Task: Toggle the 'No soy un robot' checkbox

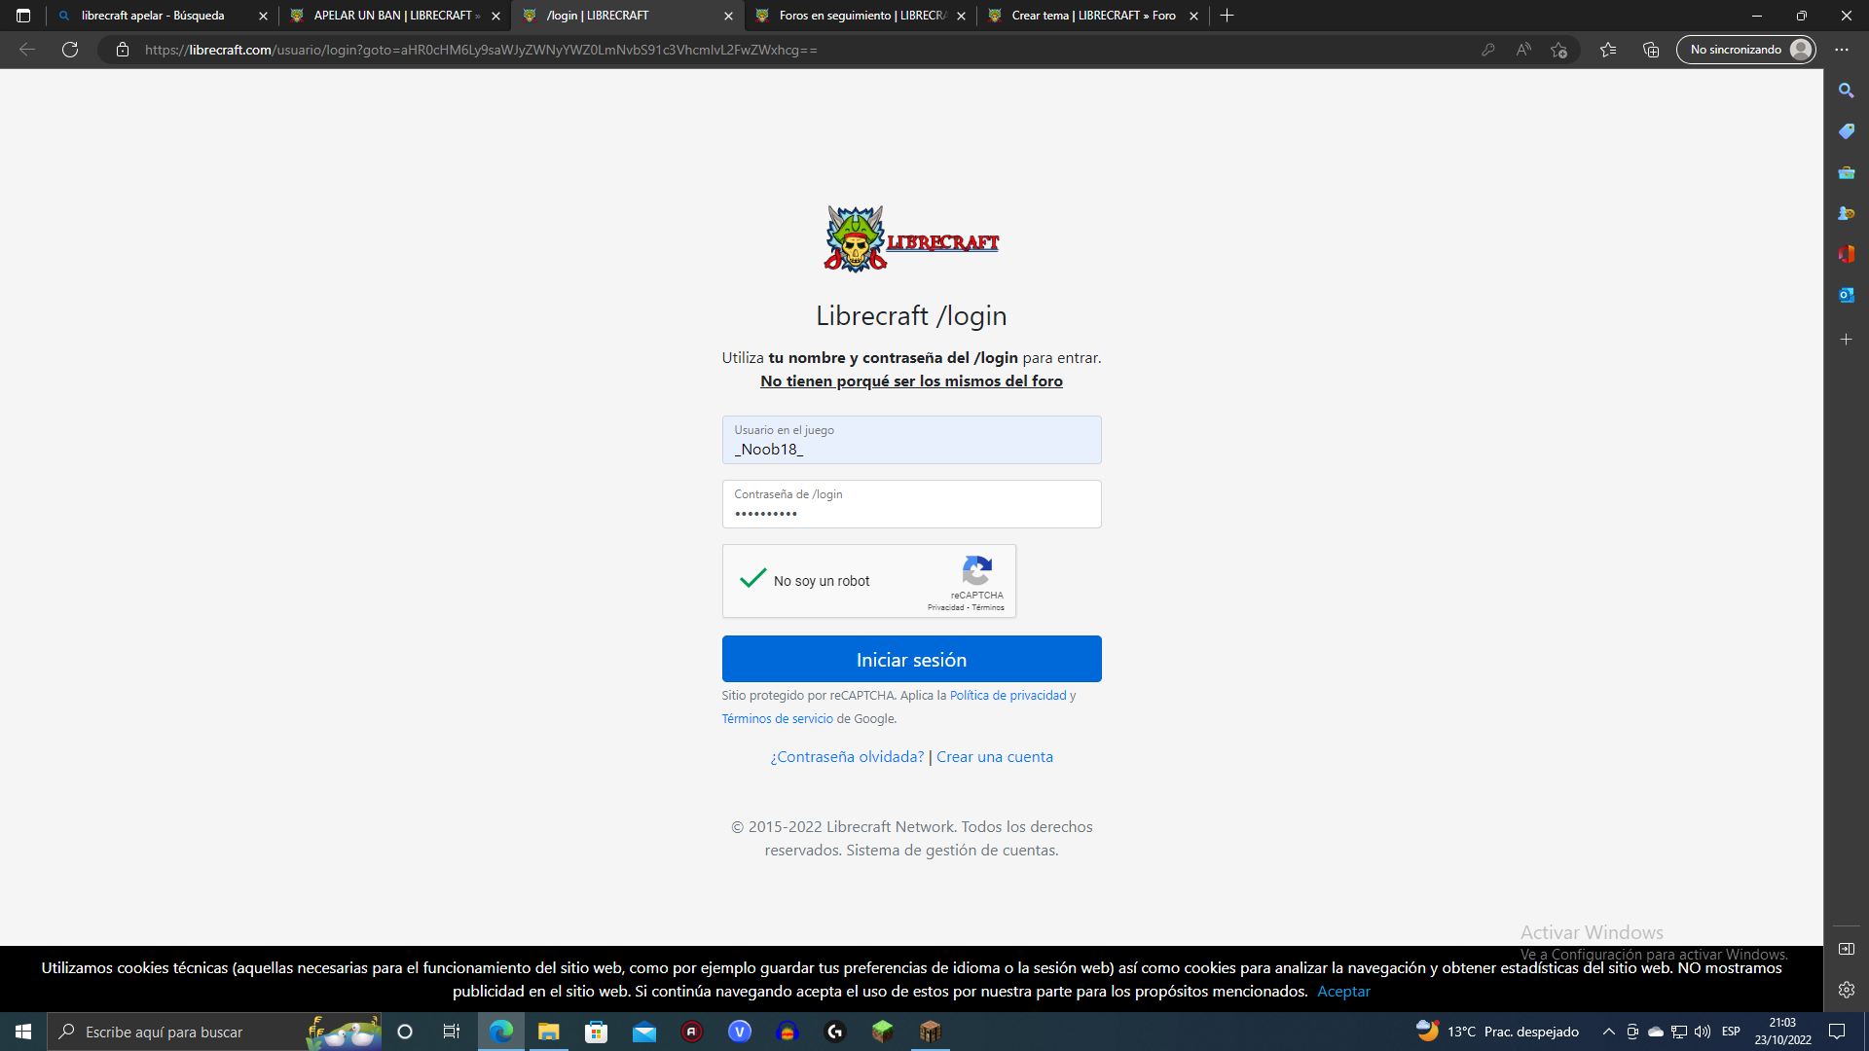Action: click(753, 579)
